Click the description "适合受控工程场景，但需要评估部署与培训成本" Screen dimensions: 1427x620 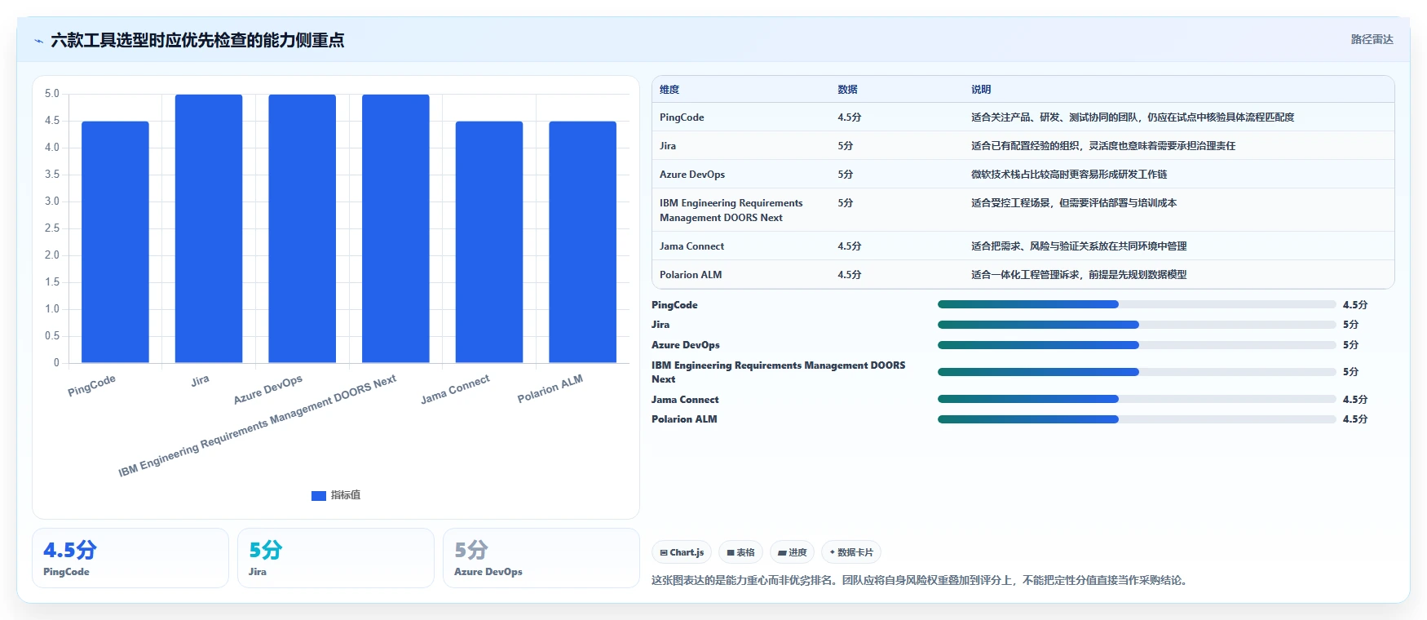pos(1074,203)
